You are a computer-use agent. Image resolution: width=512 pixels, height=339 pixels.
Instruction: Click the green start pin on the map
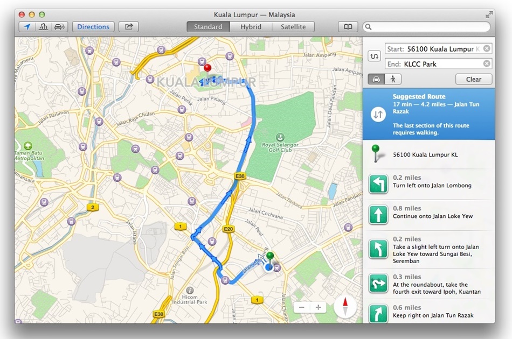(x=270, y=256)
